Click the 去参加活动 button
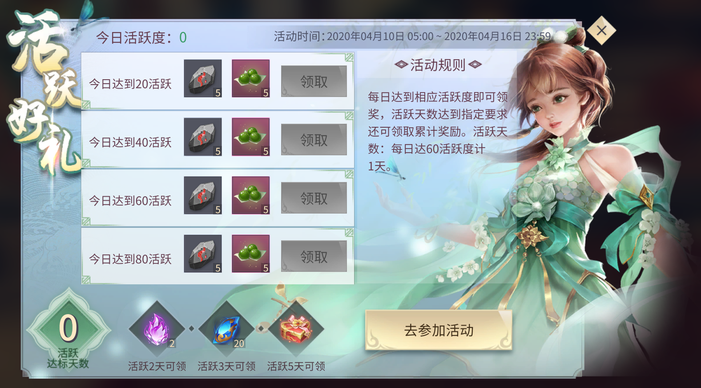The height and width of the screenshot is (388, 701). pos(439,330)
